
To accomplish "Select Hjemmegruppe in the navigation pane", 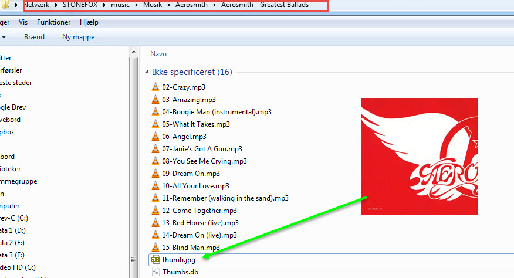I will pyautogui.click(x=19, y=181).
